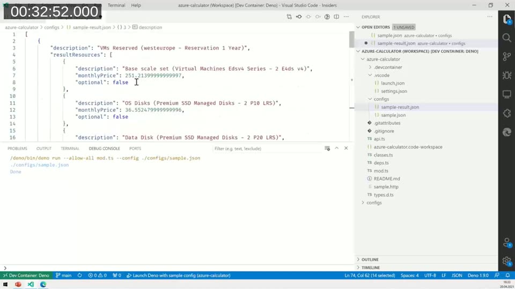Viewport: 515px width, 289px height.
Task: Switch to the DEBUG CONSOLE tab
Action: pyautogui.click(x=104, y=148)
